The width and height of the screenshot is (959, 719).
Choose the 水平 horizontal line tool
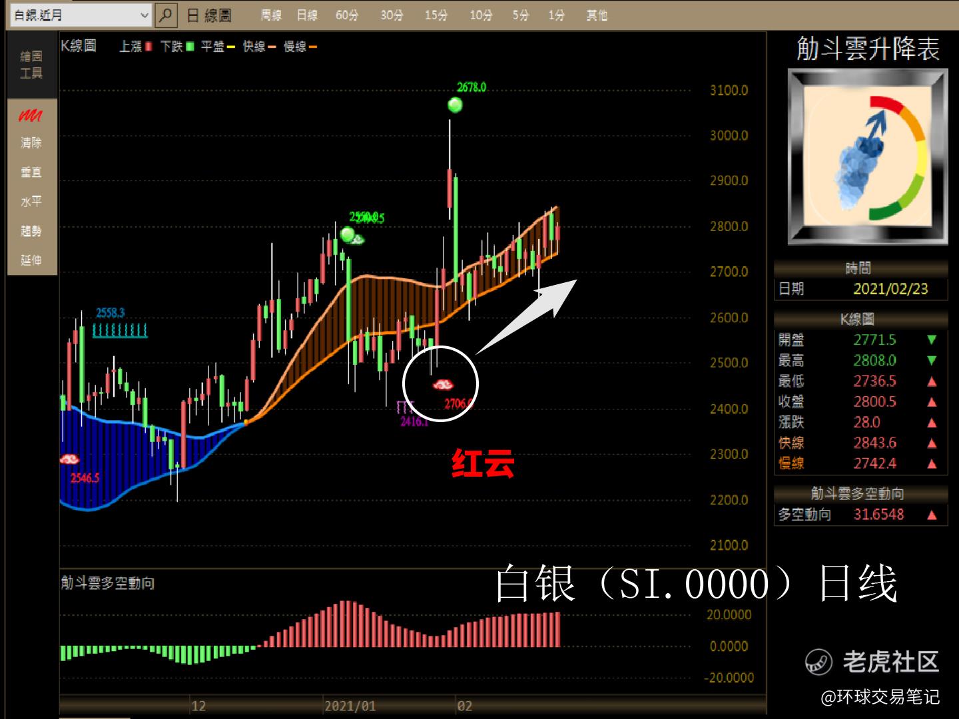coord(31,201)
